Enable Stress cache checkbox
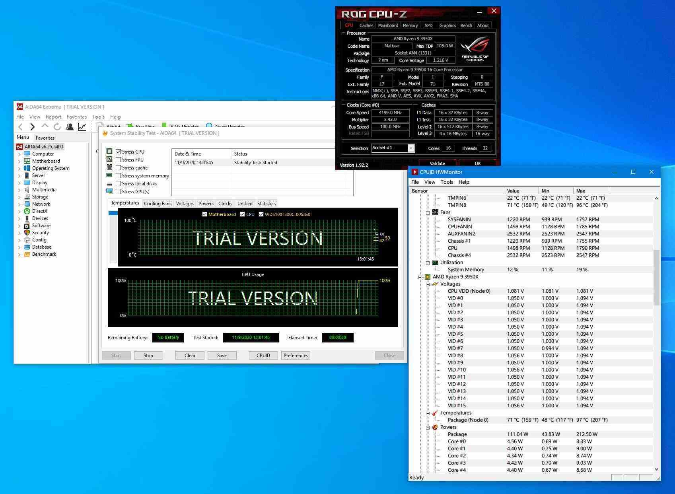The image size is (675, 494). (x=118, y=168)
